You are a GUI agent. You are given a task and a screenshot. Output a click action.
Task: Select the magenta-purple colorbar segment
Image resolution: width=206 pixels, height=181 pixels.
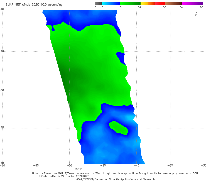[x=193, y=3]
